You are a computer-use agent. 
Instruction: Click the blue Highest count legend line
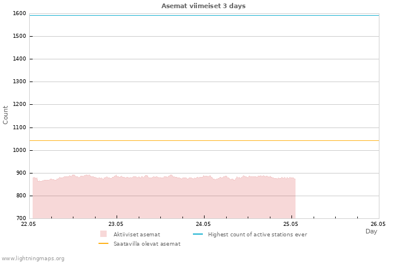pos(198,234)
